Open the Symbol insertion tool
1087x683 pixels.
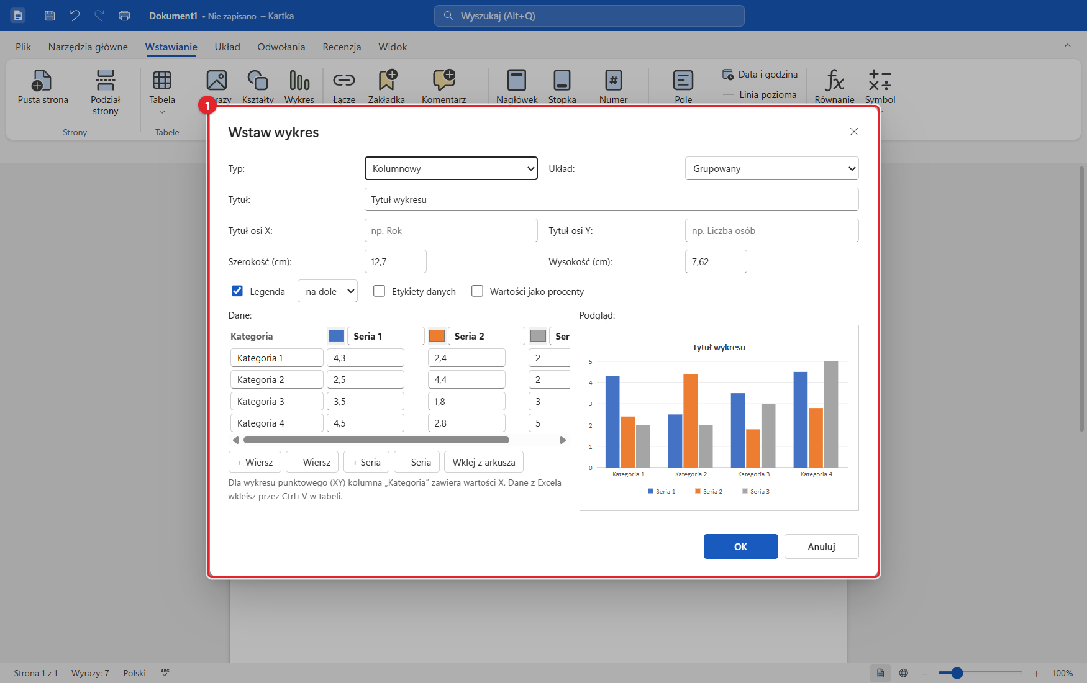pyautogui.click(x=880, y=81)
